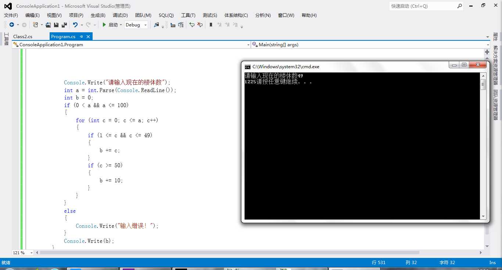Click the green Start debugging arrow
This screenshot has height=270, width=502.
click(x=104, y=25)
